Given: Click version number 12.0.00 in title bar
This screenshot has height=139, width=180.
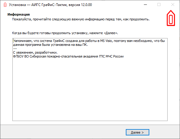Looking at the screenshot, I should click(x=86, y=5).
